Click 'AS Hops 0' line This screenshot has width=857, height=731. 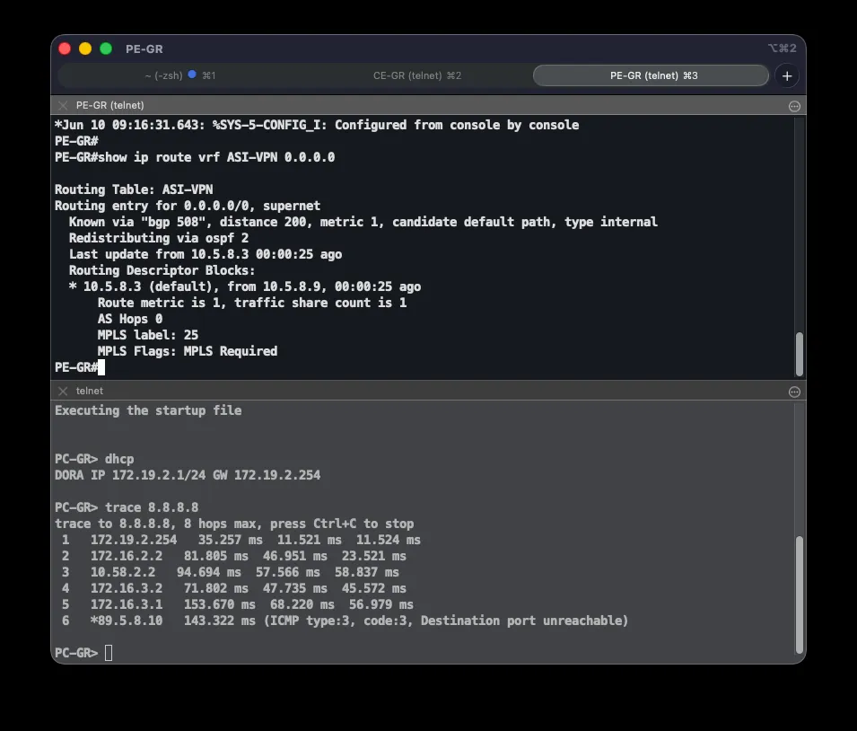(130, 319)
